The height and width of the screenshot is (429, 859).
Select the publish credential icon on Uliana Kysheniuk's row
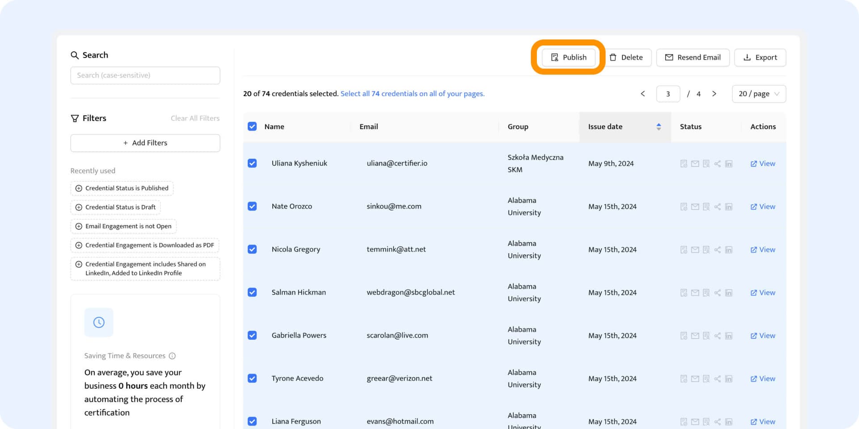[684, 163]
